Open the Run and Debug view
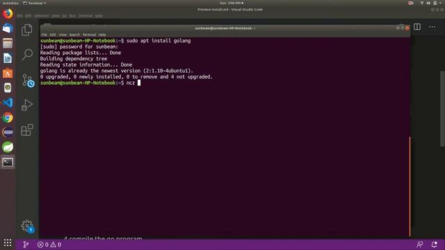Screen dimensions: 445x250 click(27, 105)
